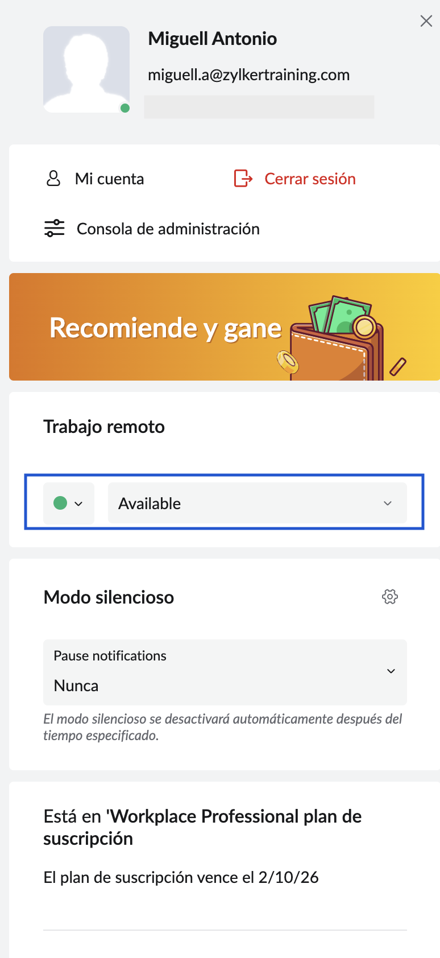440x958 pixels.
Task: Click the Recomiende y gane banner
Action: tap(165, 328)
